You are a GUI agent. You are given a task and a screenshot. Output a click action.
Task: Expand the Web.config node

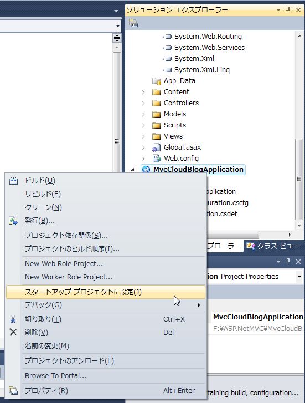click(143, 159)
